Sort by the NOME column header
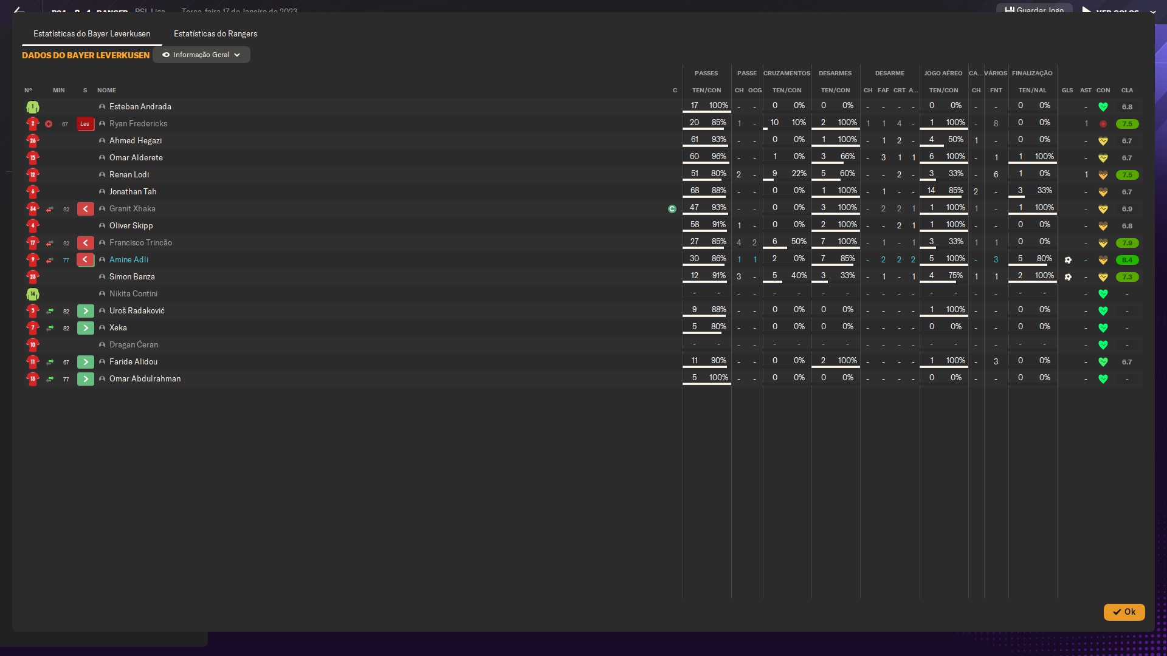Screen dimensions: 1167x656 (106, 90)
